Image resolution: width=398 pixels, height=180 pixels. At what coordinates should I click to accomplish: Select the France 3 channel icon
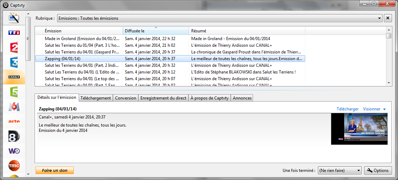[14, 62]
